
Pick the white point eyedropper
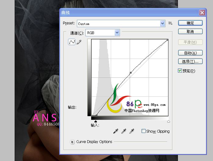pos(132,131)
